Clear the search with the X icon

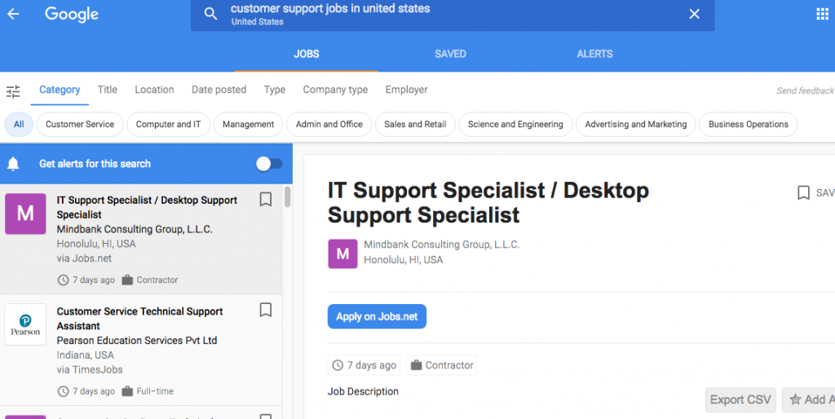(694, 14)
